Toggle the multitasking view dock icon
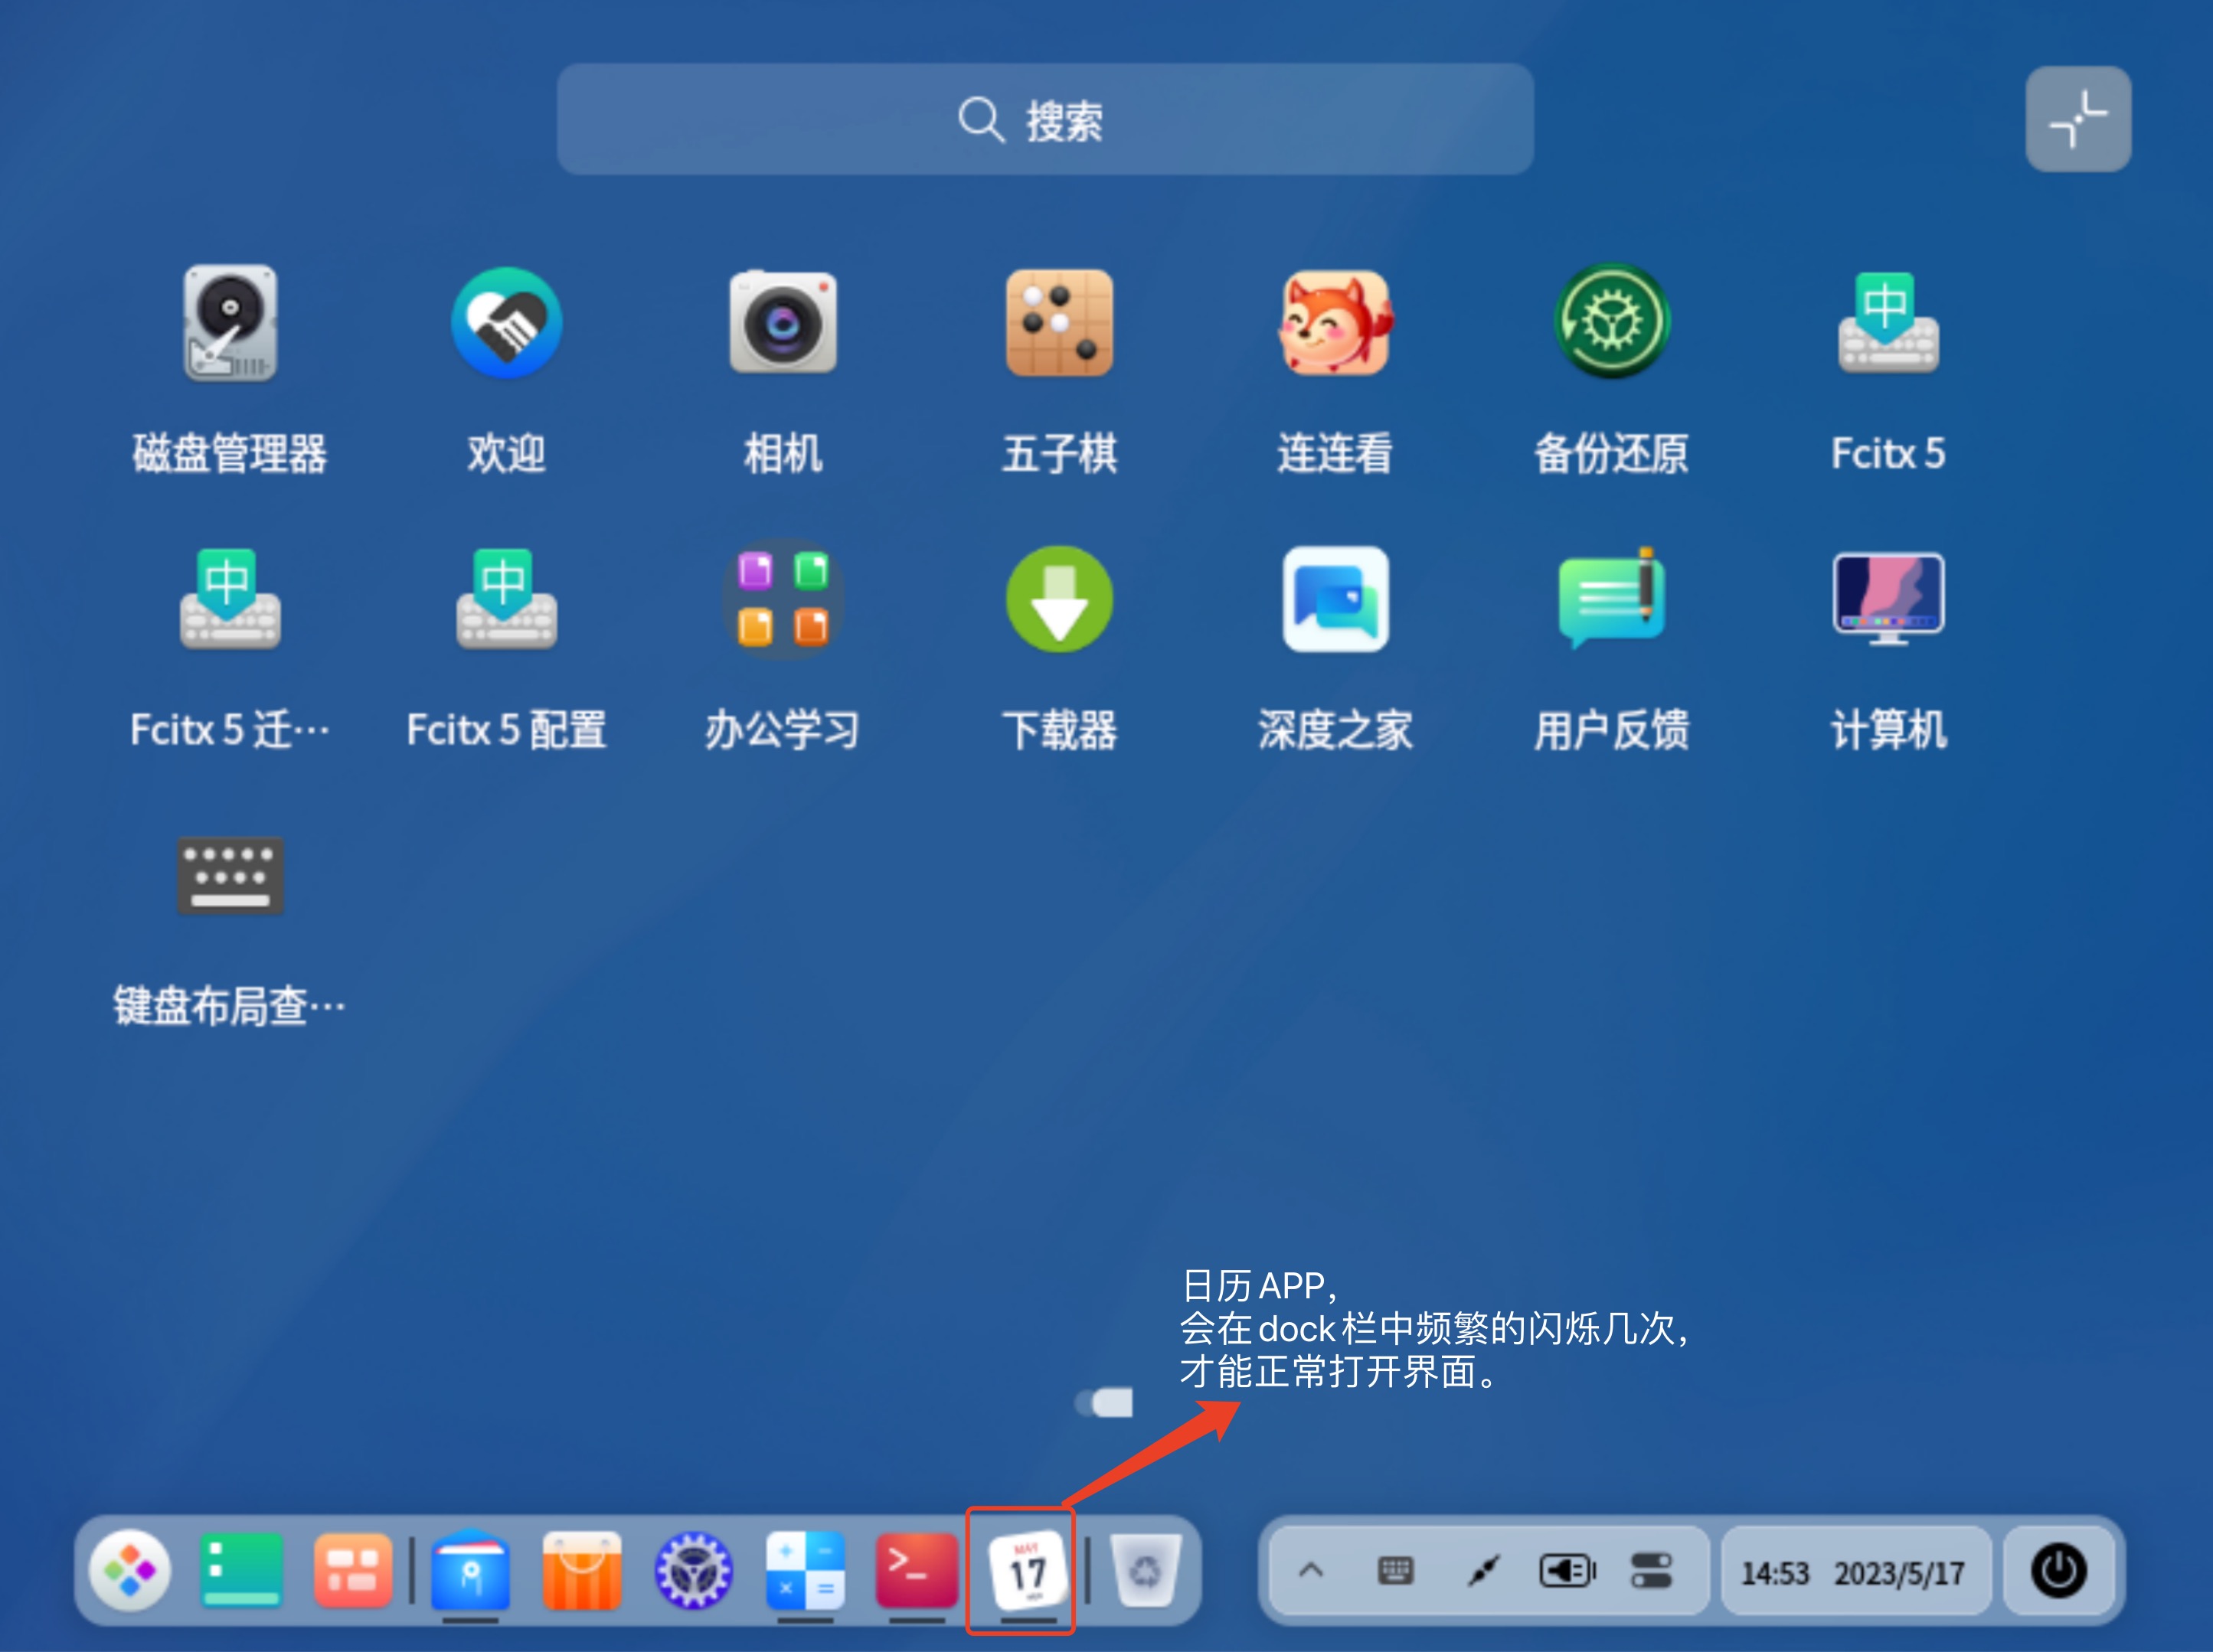 pos(352,1571)
